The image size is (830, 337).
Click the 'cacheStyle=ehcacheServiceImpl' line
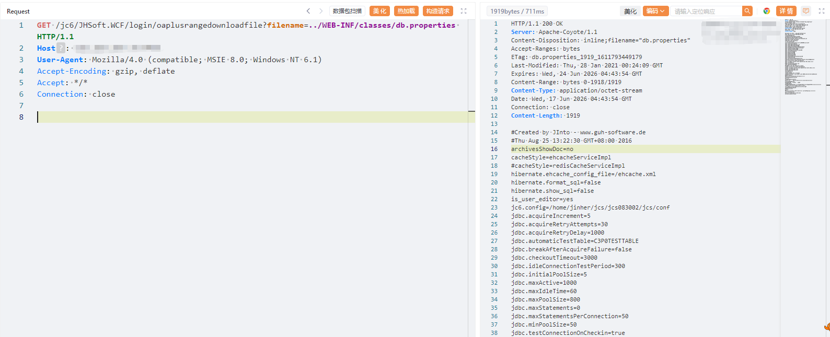click(x=561, y=157)
